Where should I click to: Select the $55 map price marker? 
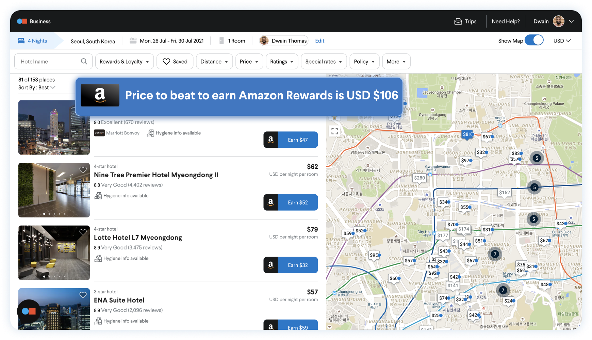point(465,207)
